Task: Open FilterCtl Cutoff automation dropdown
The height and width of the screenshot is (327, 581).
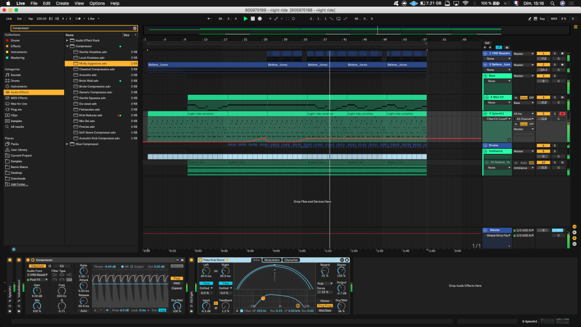Action: pyautogui.click(x=497, y=119)
